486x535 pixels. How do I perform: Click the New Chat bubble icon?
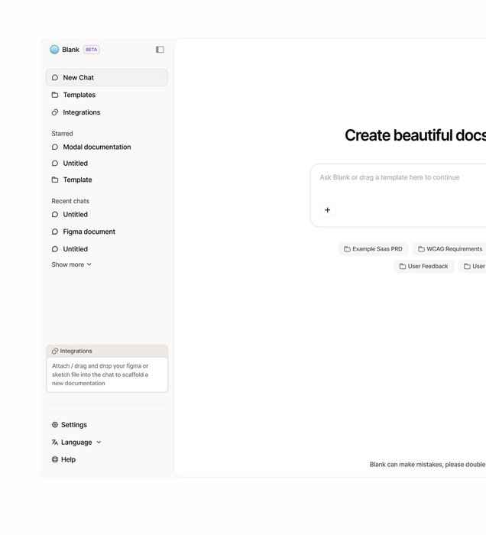[55, 77]
